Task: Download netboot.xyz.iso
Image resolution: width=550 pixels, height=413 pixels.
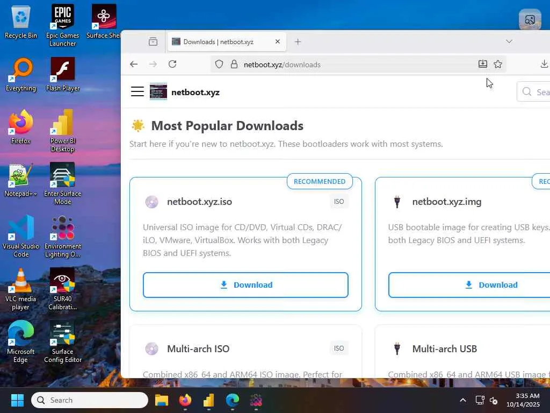Action: pos(245,285)
